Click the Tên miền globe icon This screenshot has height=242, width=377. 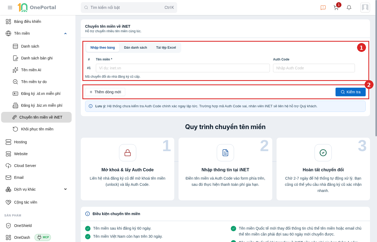(x=8, y=33)
